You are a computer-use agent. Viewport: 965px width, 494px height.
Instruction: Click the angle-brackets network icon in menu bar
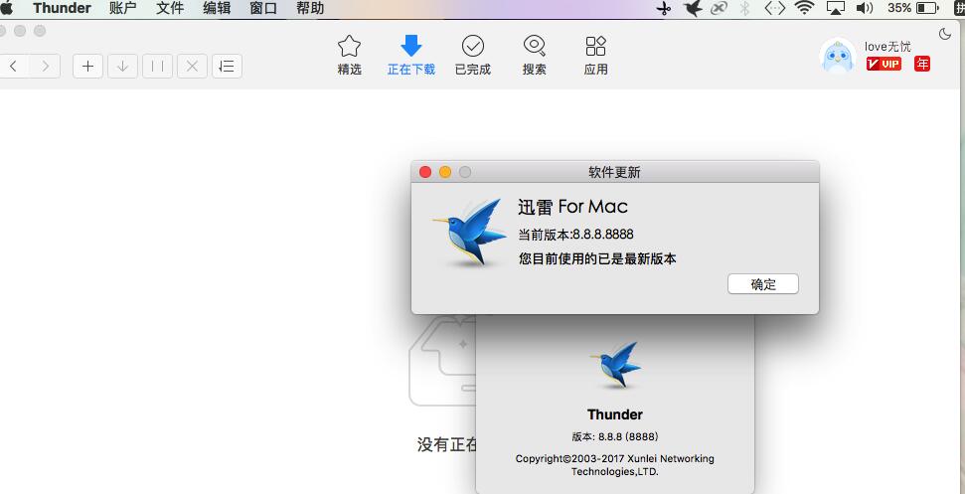tap(775, 8)
